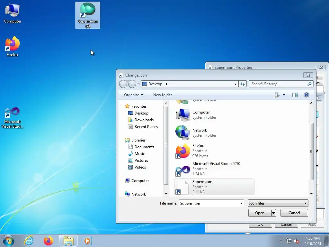Open the recent pages dropdown arrow

pos(138,84)
